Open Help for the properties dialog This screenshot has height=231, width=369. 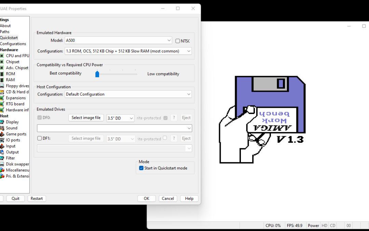click(189, 198)
